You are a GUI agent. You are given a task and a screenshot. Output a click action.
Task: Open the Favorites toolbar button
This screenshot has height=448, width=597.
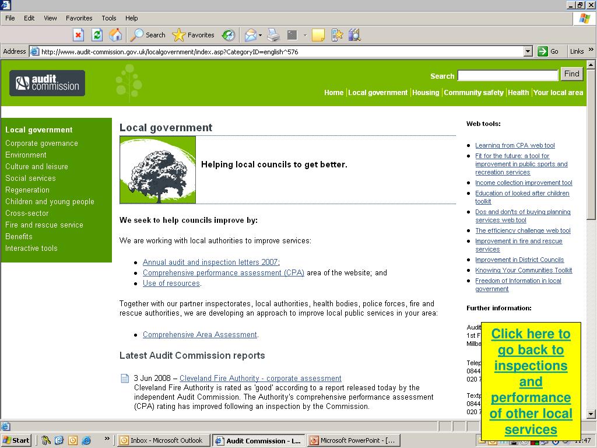(193, 35)
